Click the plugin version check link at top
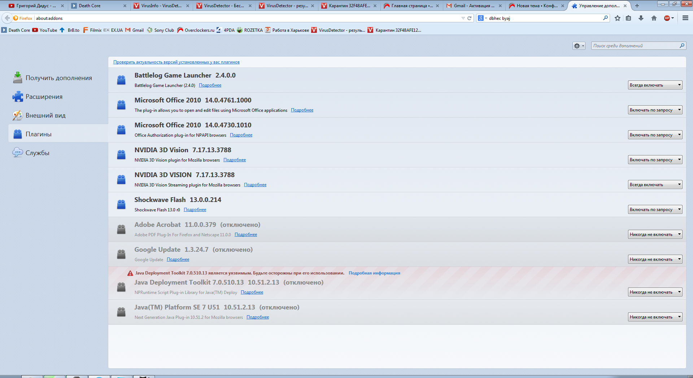The height and width of the screenshot is (378, 693). 176,62
